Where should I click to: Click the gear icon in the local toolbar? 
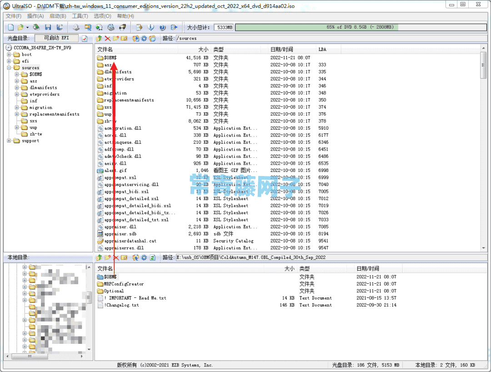tap(144, 257)
